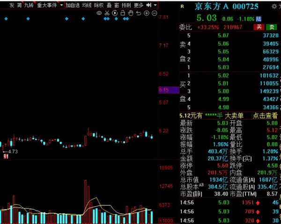Select the 九转 indicator tab
The image size is (281, 224).
tap(28, 5)
